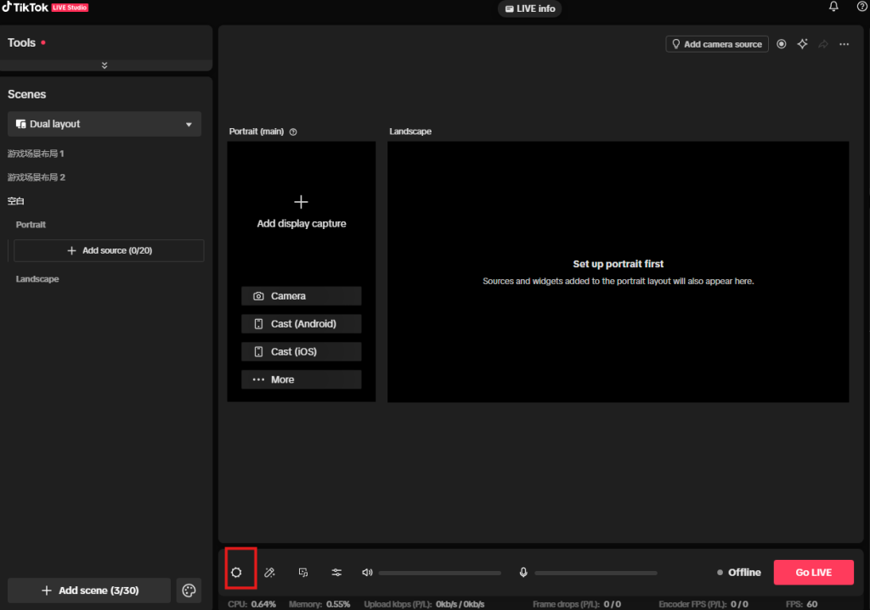This screenshot has width=870, height=610.
Task: Click the CPU usage readout
Action: click(x=251, y=604)
